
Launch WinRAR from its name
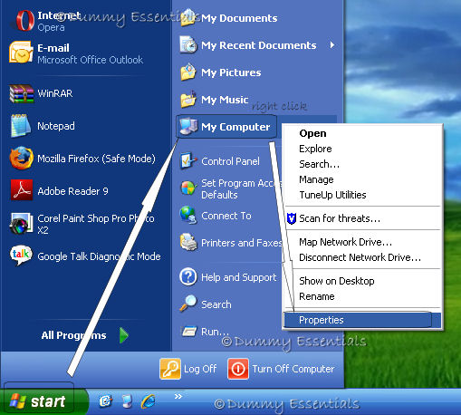pyautogui.click(x=55, y=93)
